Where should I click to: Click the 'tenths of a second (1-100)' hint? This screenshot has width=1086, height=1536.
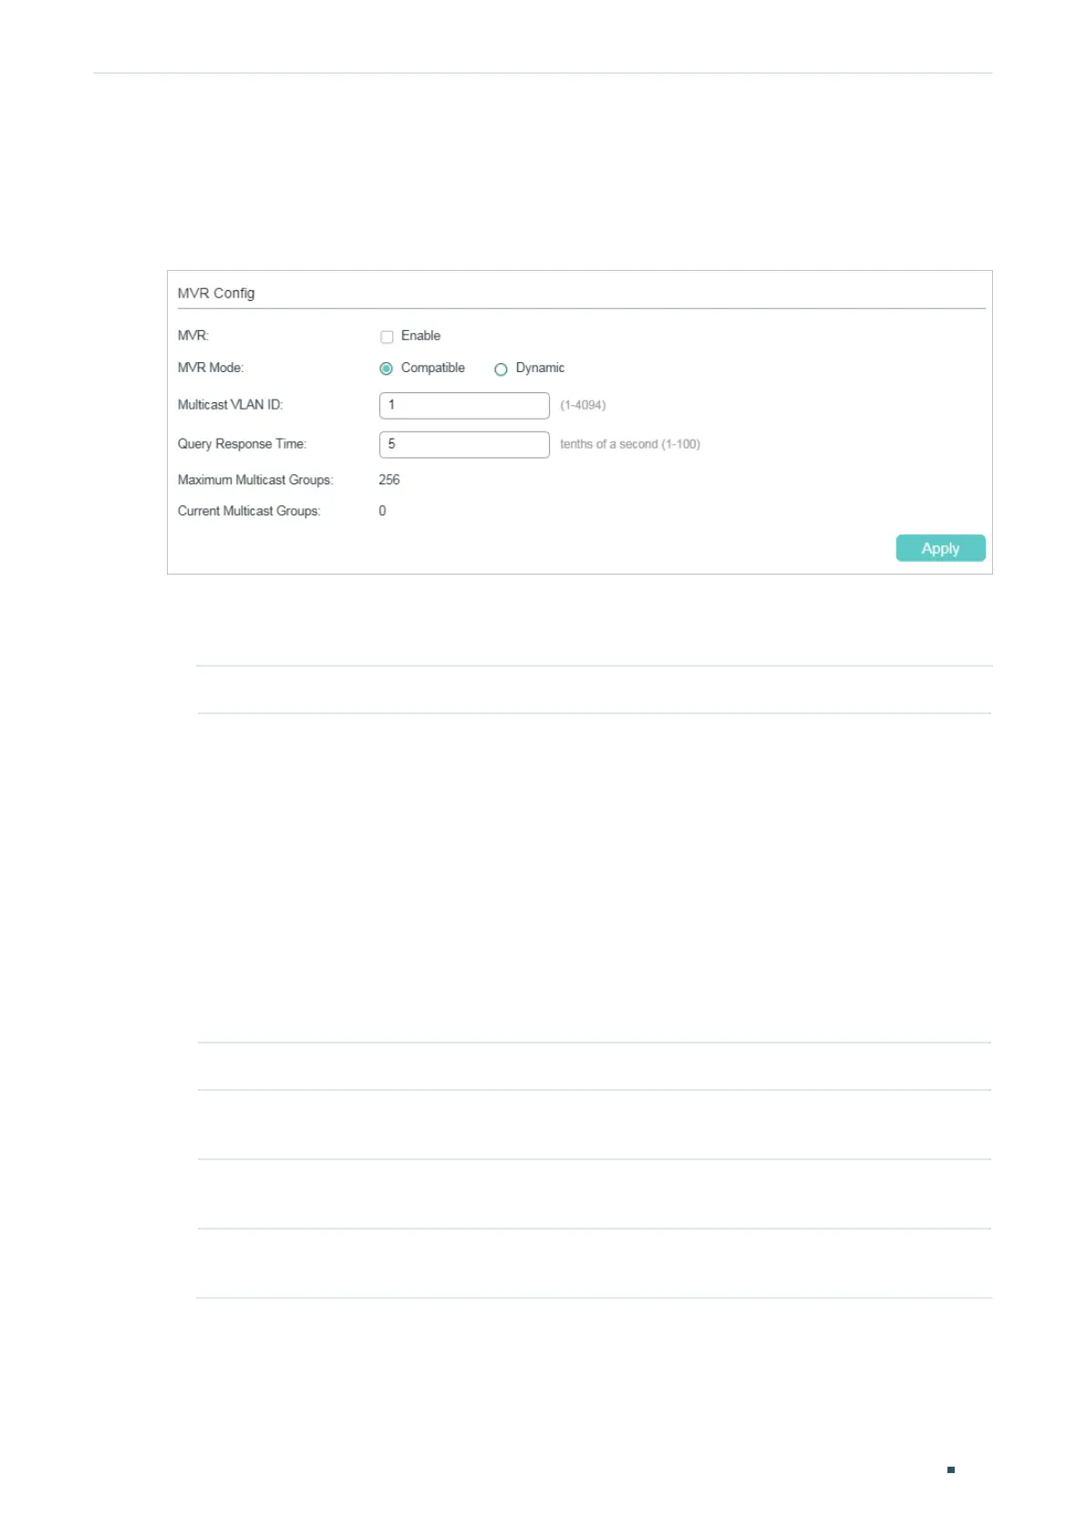(630, 444)
